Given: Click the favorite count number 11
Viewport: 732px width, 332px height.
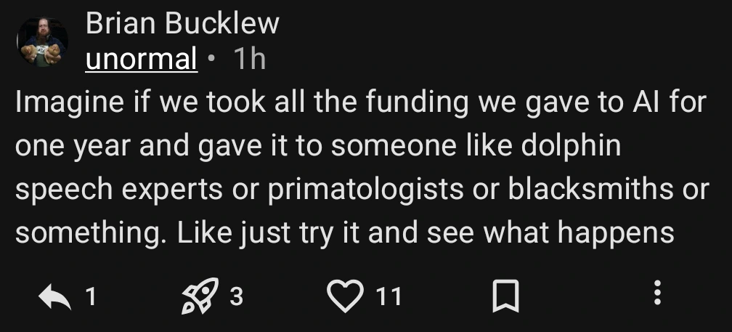Looking at the screenshot, I should click(x=389, y=296).
